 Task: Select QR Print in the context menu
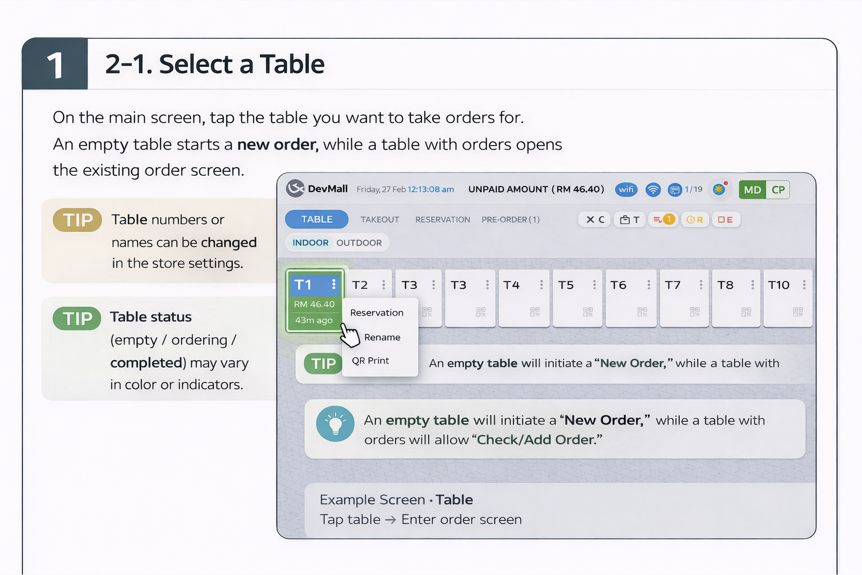click(370, 360)
